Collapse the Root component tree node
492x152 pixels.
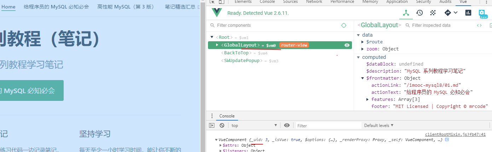pyautogui.click(x=212, y=37)
